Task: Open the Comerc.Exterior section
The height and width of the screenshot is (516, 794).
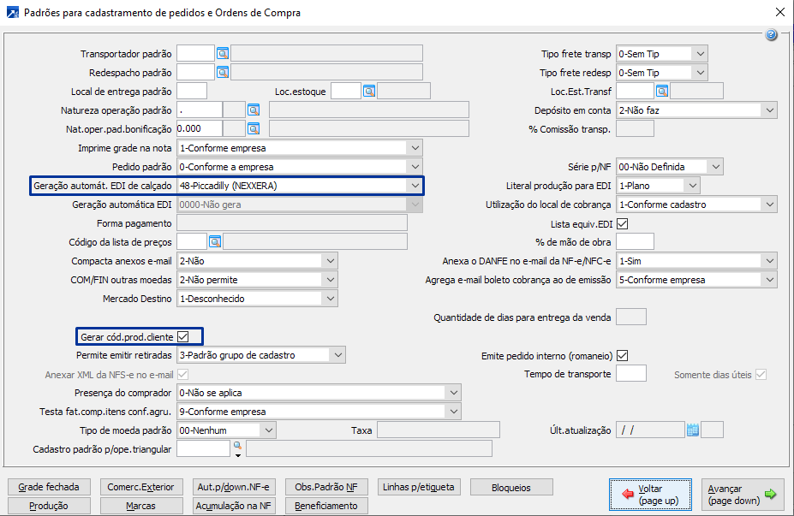Action: pyautogui.click(x=140, y=487)
